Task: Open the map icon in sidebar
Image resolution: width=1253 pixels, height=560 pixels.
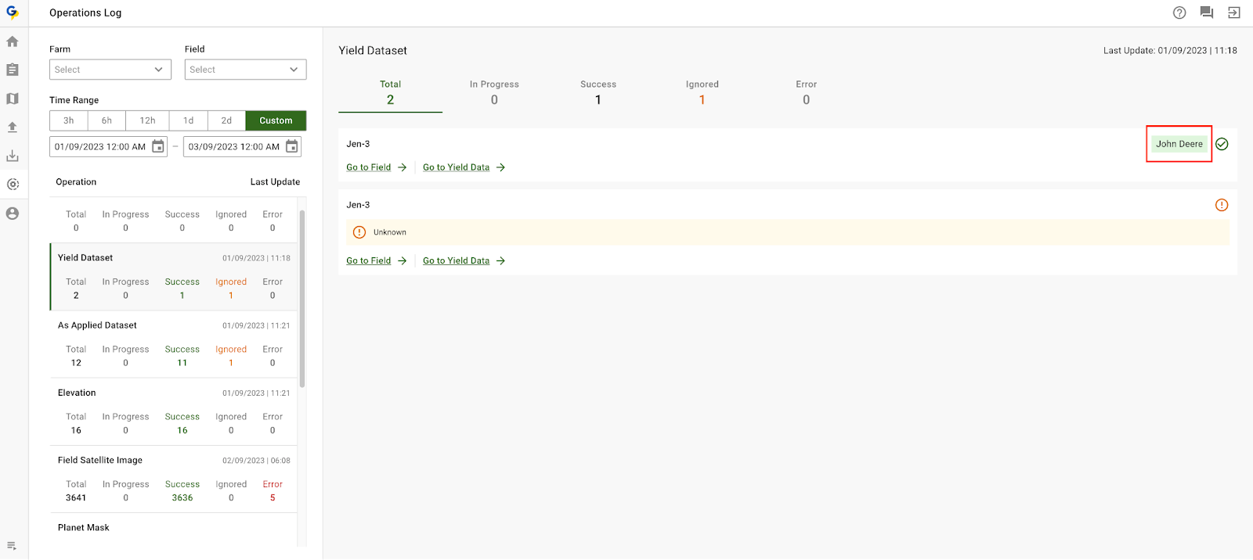Action: (13, 99)
